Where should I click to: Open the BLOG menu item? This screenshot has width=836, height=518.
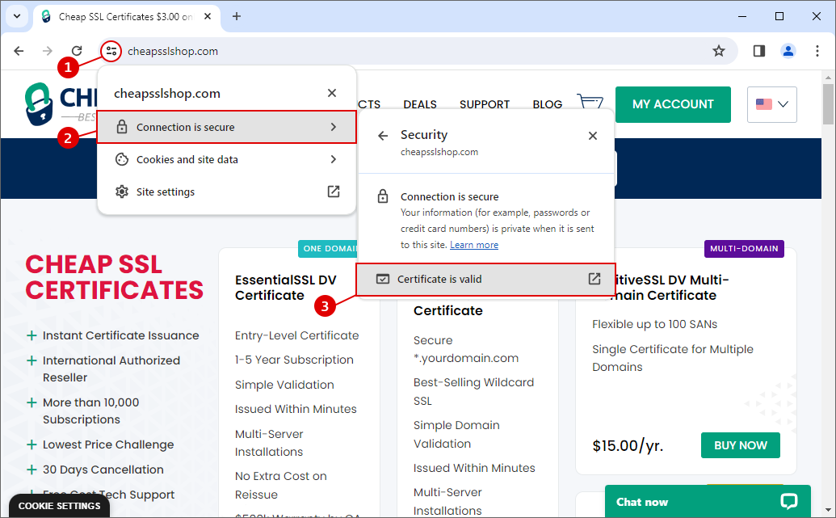(x=547, y=104)
